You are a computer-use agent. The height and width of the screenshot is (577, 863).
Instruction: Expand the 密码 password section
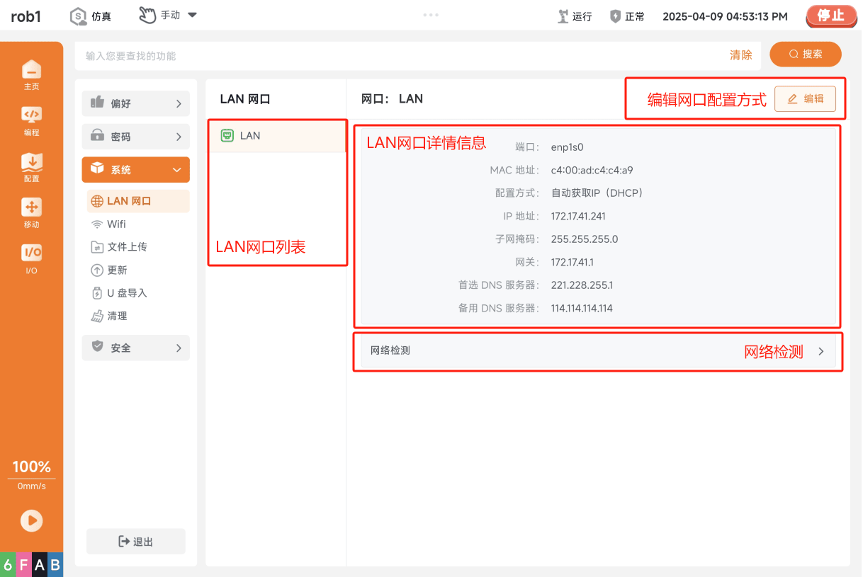136,137
